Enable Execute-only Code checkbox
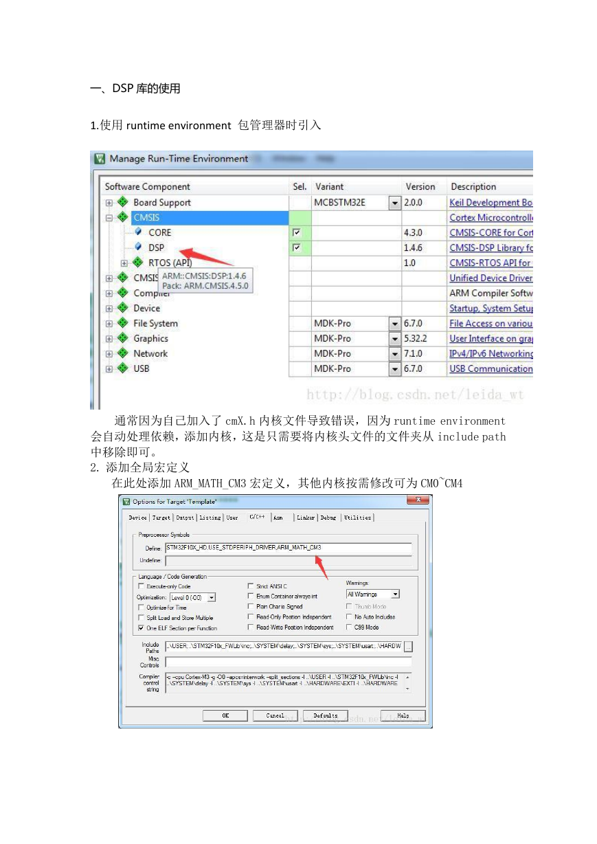 pyautogui.click(x=142, y=586)
